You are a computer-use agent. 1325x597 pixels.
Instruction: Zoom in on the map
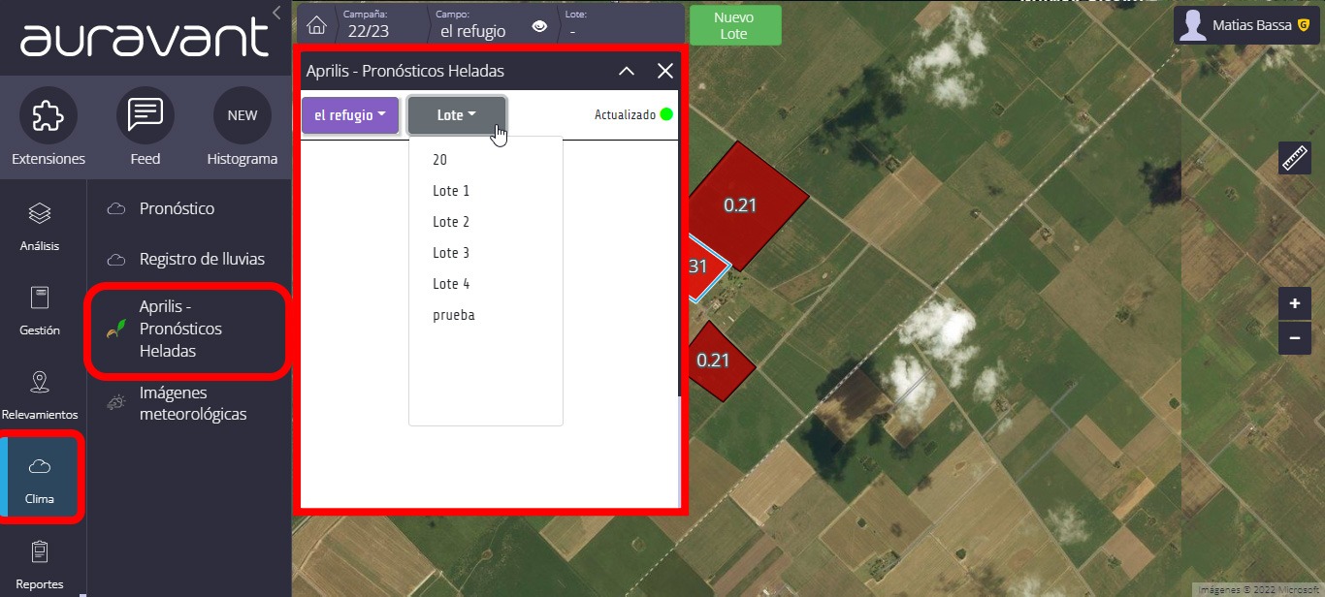tap(1295, 303)
